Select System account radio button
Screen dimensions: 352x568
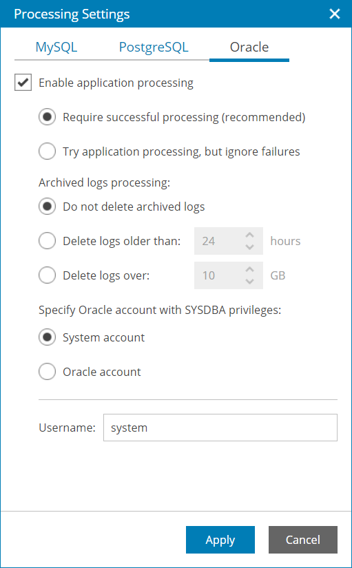click(x=47, y=337)
